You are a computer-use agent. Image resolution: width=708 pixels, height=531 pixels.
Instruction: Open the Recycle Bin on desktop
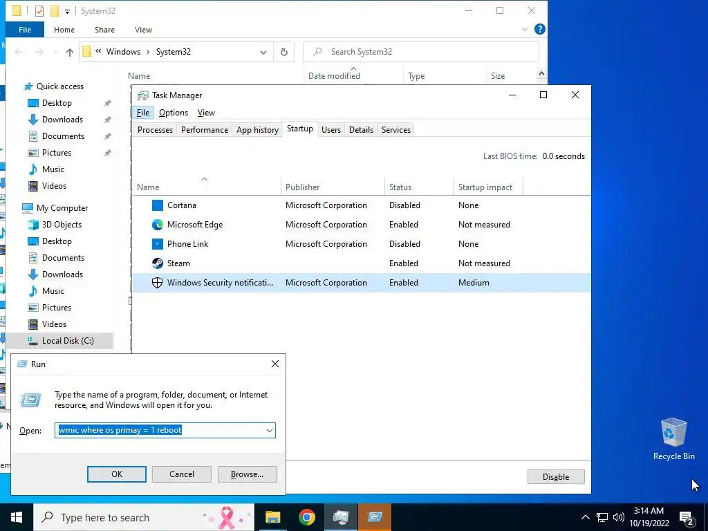[673, 439]
